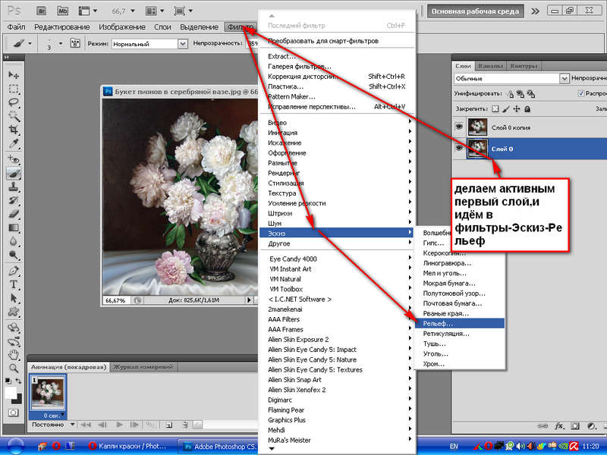The width and height of the screenshot is (607, 455).
Task: Open Tool preset picker brush dropdown
Action: click(22, 43)
